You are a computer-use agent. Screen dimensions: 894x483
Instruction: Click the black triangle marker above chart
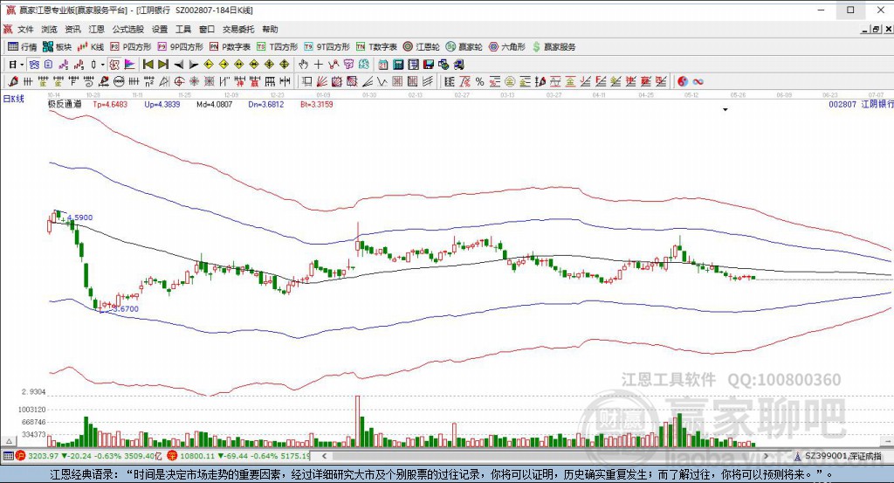point(726,109)
